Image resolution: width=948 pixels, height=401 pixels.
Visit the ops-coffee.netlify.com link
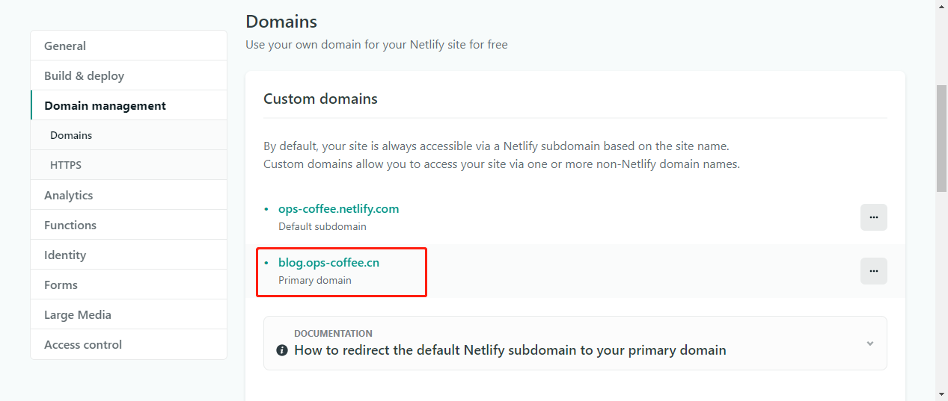(338, 209)
